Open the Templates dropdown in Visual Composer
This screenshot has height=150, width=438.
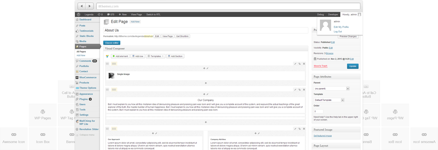pos(155,56)
